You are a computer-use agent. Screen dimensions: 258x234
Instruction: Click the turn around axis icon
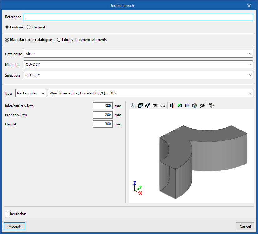[x=163, y=106]
